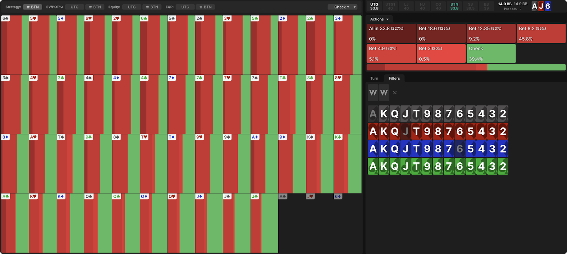Toggle the Equity BTN view

[x=152, y=7]
